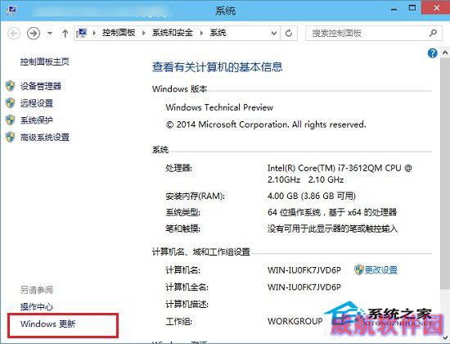Go up one level with Up arrow
Image resolution: width=450 pixels, height=344 pixels.
pos(65,34)
